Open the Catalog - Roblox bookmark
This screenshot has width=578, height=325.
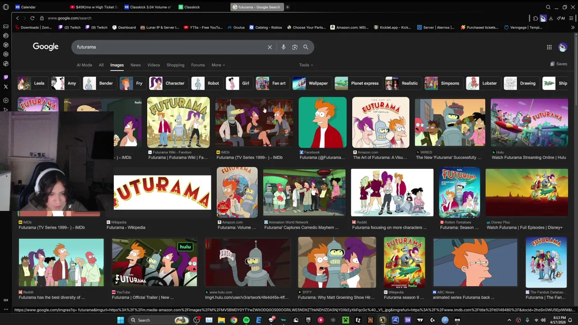pos(266,28)
